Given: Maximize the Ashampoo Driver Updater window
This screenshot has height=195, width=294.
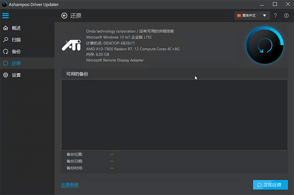Looking at the screenshot, I should coord(275,4).
